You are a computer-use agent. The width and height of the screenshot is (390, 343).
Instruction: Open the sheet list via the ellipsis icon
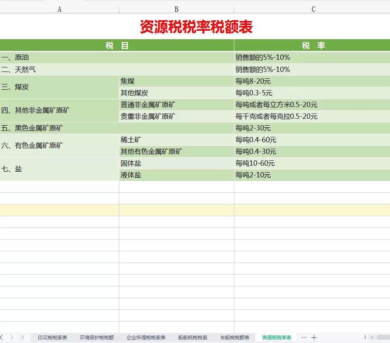(x=304, y=337)
